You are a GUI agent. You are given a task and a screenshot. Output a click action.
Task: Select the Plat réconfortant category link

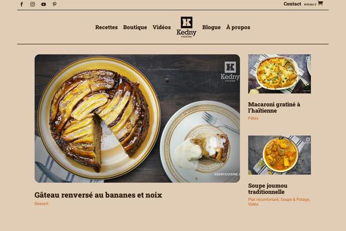pyautogui.click(x=264, y=199)
